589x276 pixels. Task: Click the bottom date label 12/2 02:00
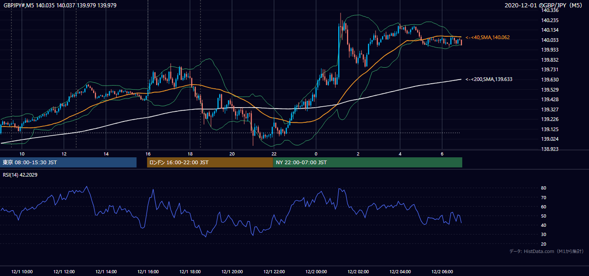tap(358, 271)
